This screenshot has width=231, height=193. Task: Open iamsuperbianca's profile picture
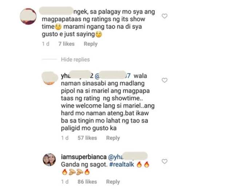coord(49,160)
